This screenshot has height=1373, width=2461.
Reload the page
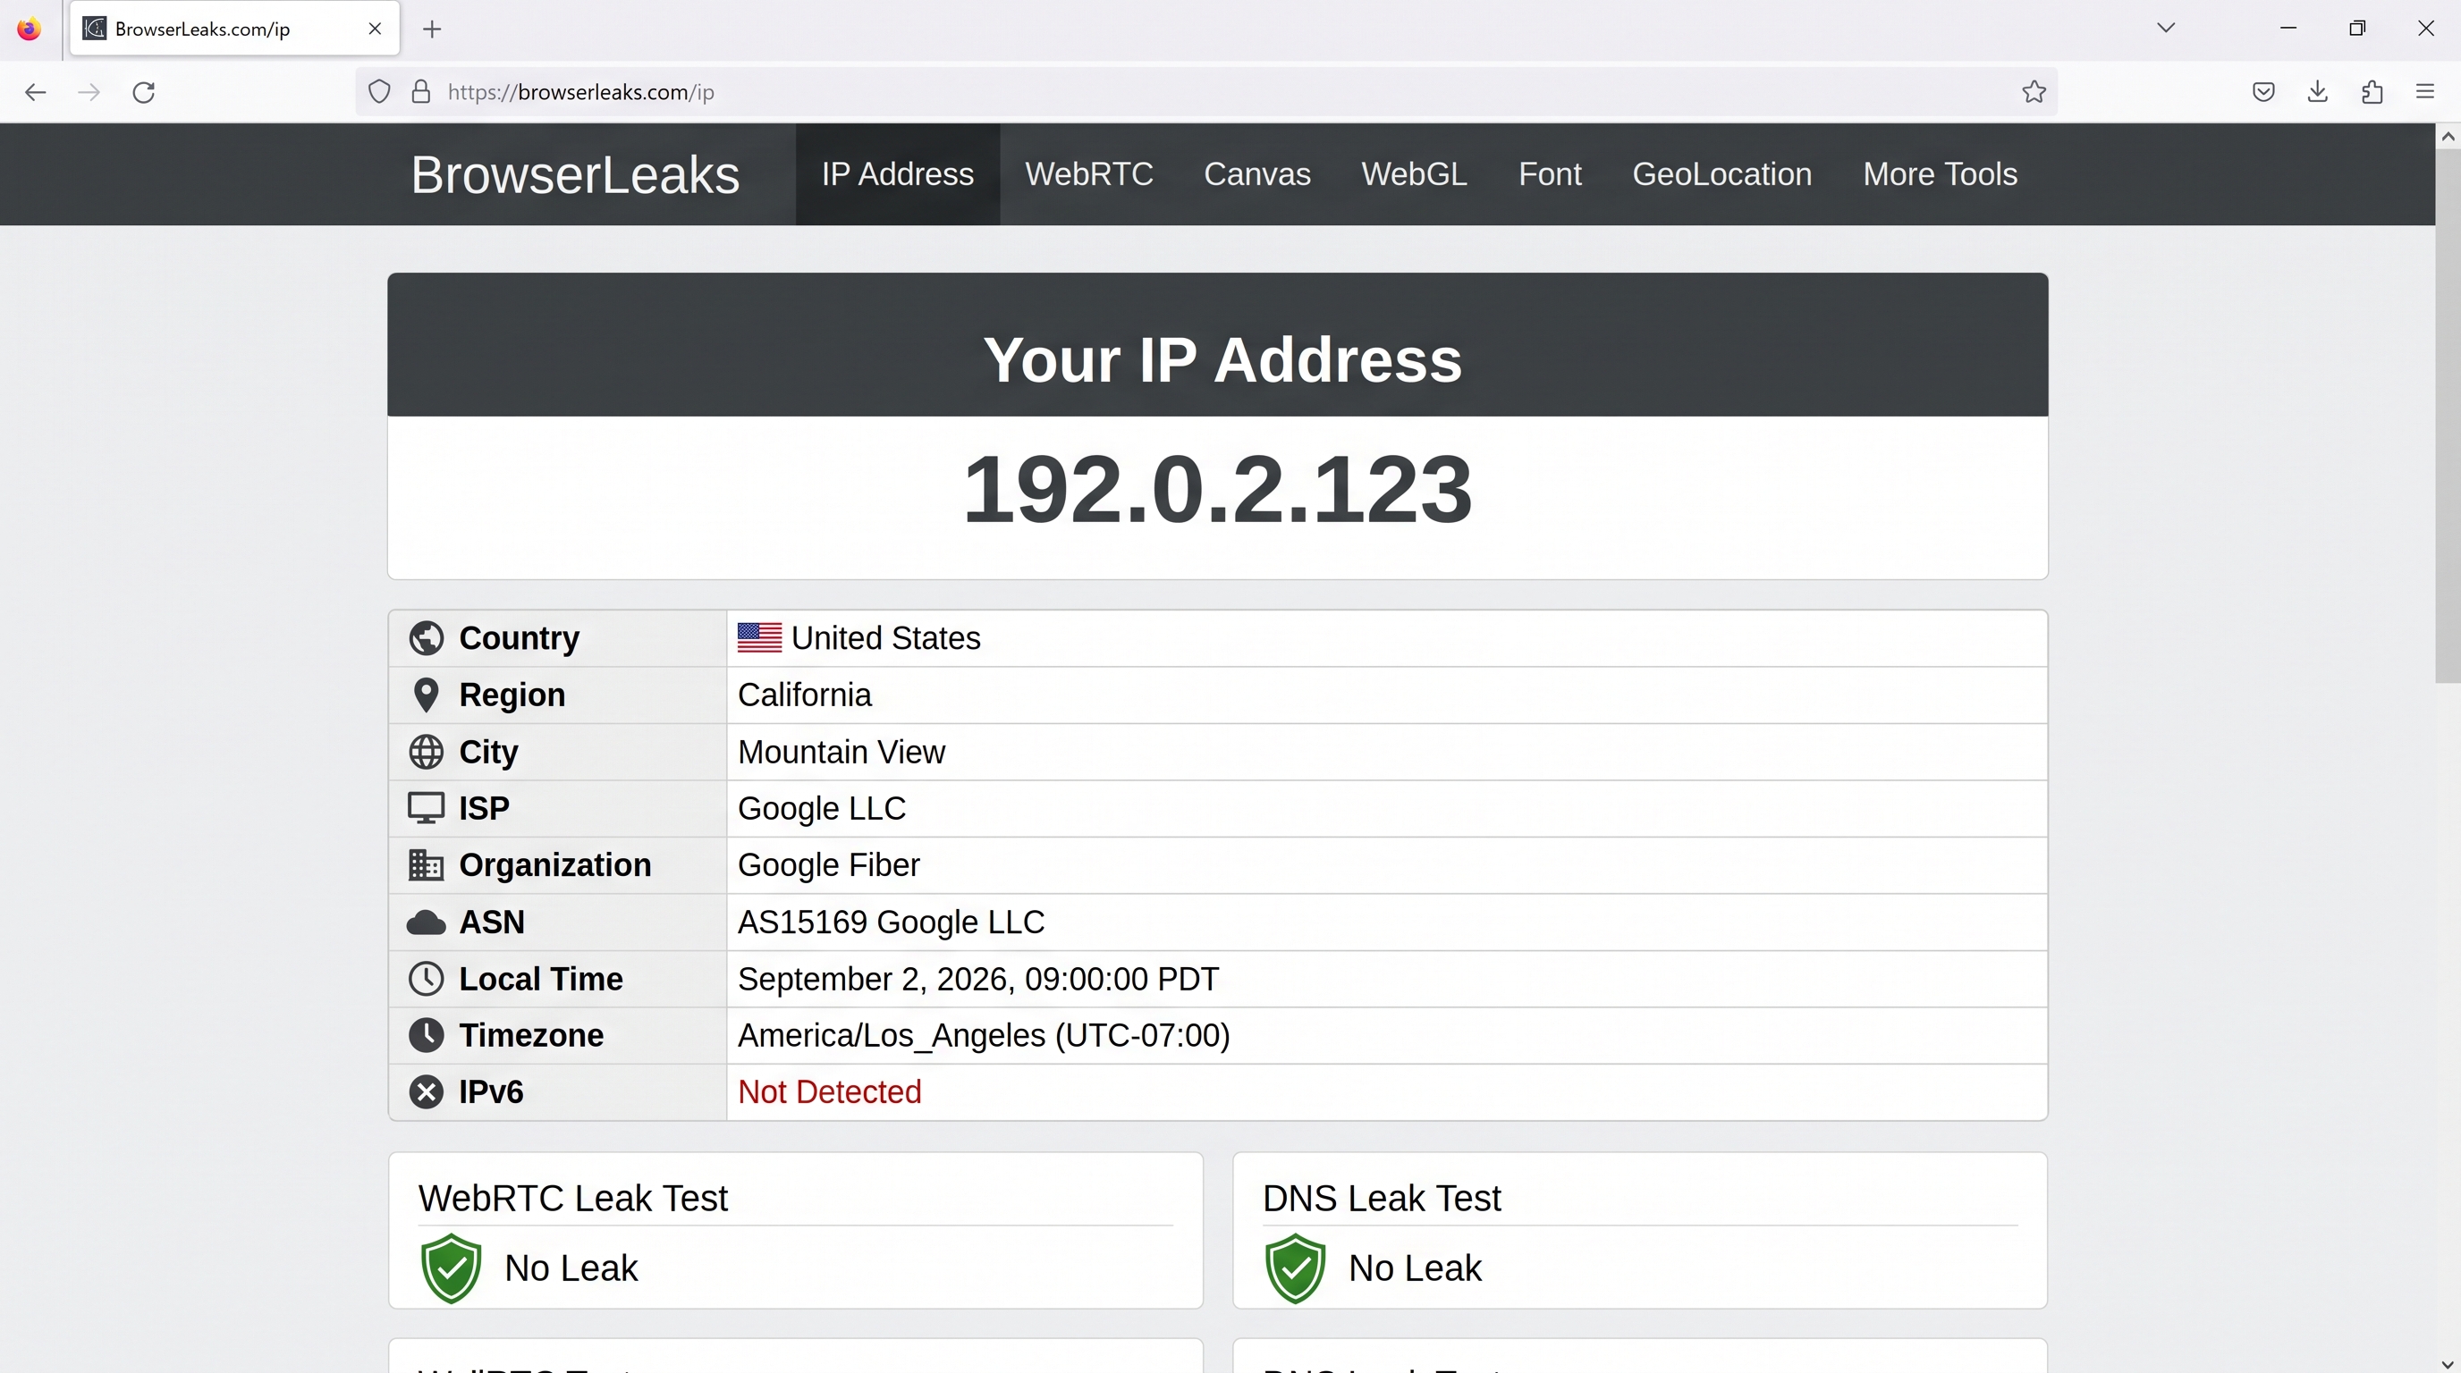pyautogui.click(x=143, y=92)
